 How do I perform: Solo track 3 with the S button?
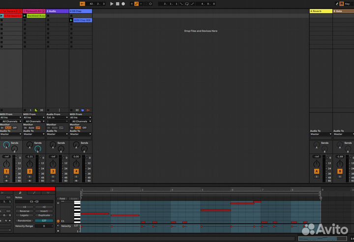53,176
